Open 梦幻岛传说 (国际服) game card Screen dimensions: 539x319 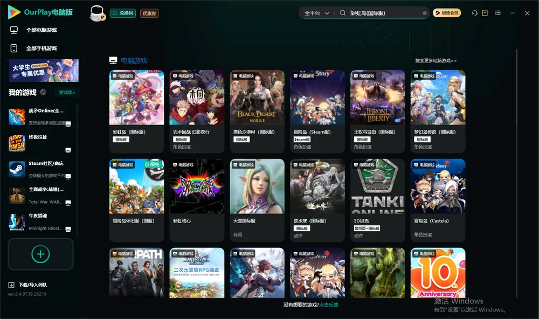438,112
